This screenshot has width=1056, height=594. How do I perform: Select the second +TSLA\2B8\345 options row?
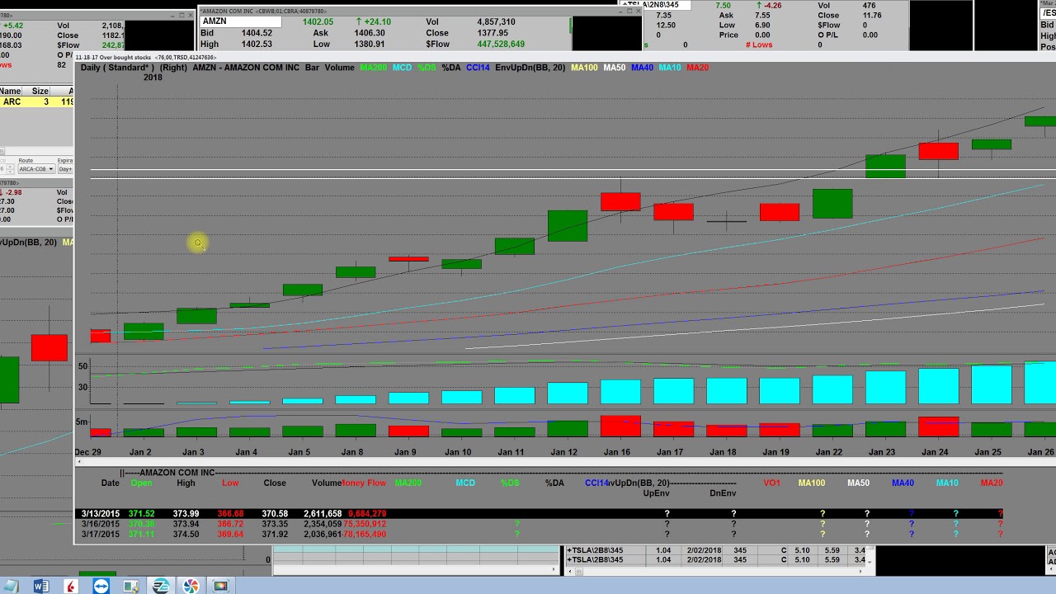tap(716, 560)
